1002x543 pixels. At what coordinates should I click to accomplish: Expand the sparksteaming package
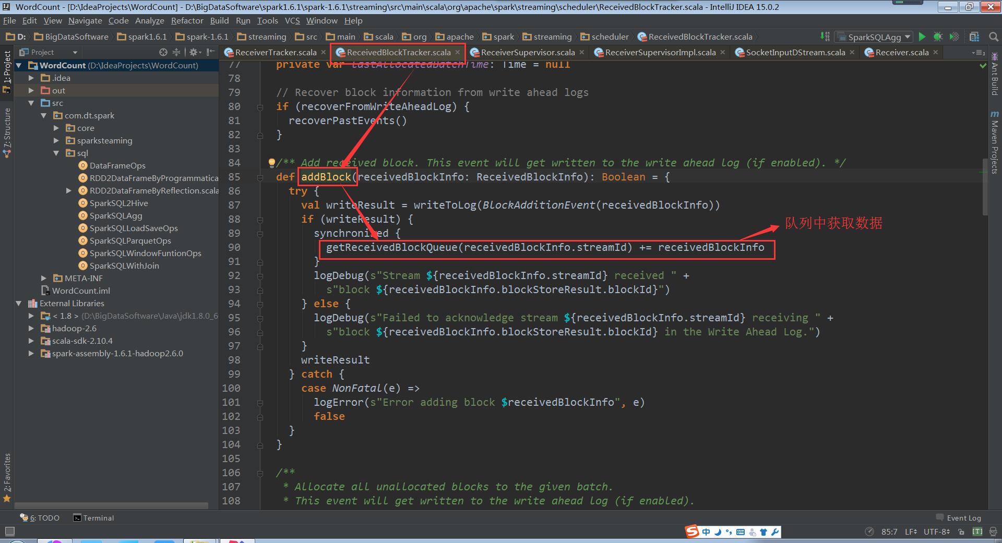click(x=56, y=140)
